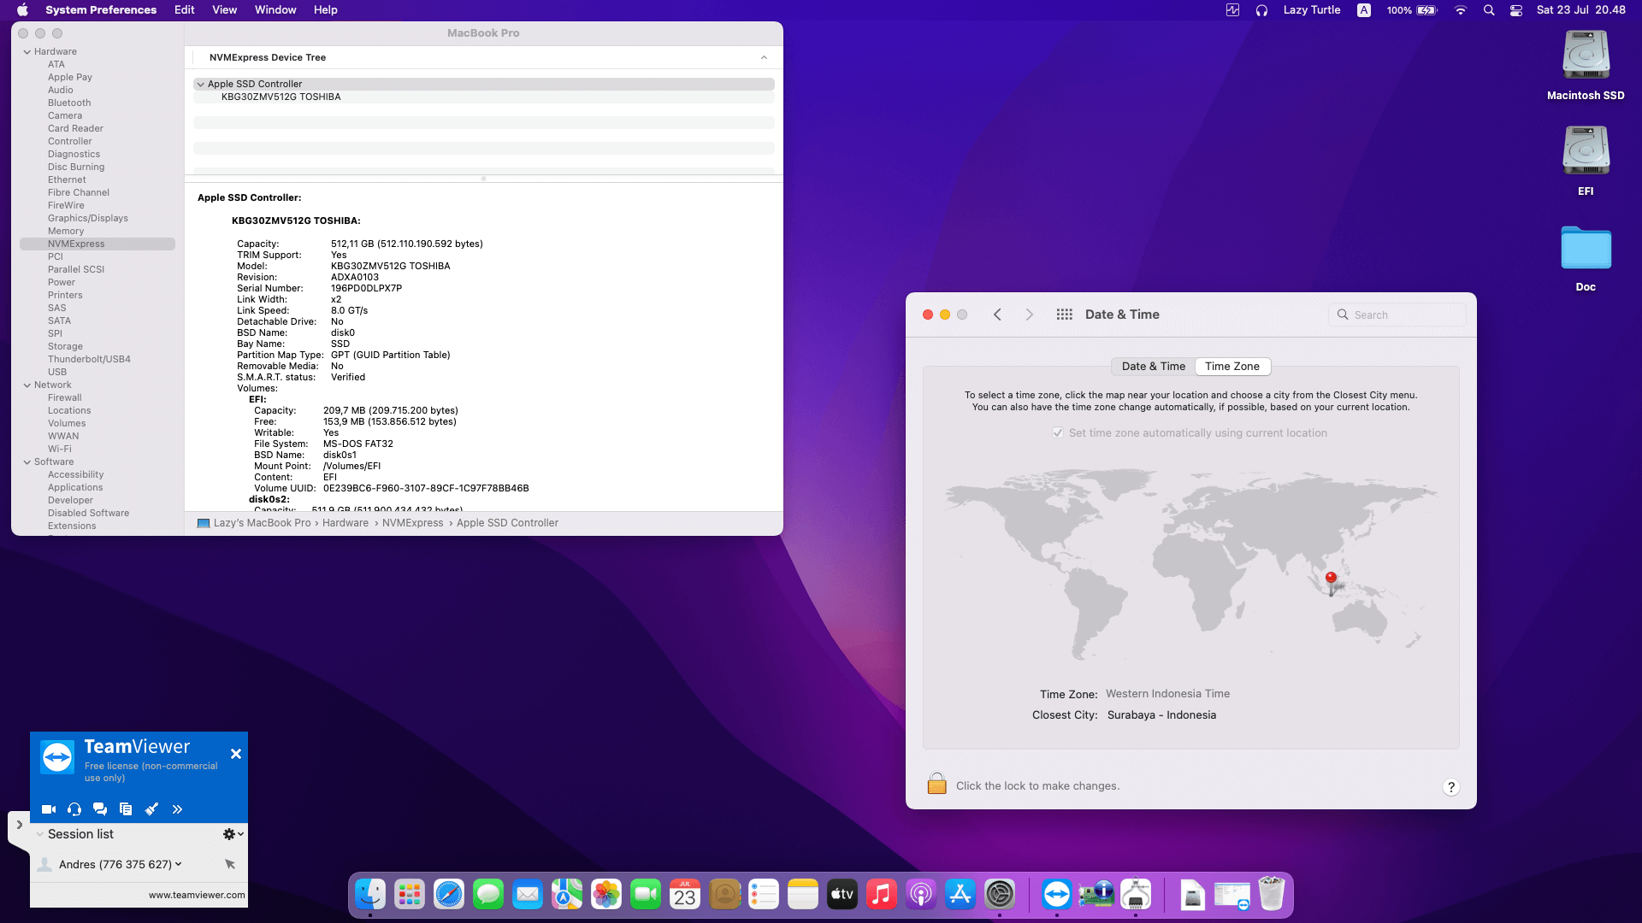
Task: Start video in TeamViewer panel
Action: point(49,809)
